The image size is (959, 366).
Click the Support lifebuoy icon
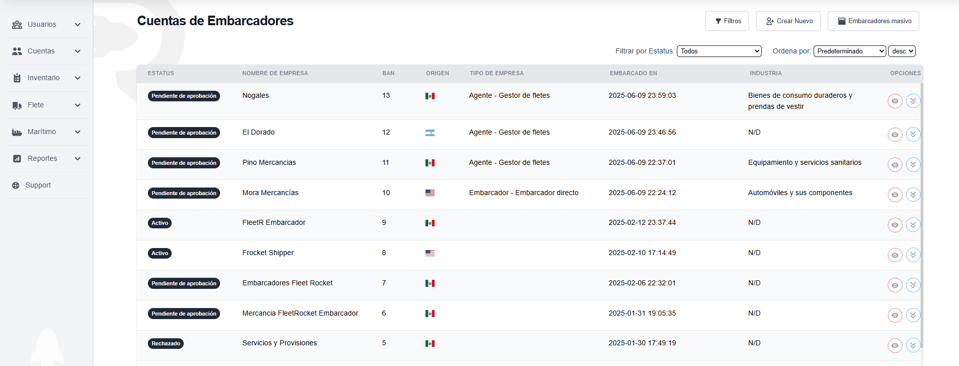click(16, 186)
